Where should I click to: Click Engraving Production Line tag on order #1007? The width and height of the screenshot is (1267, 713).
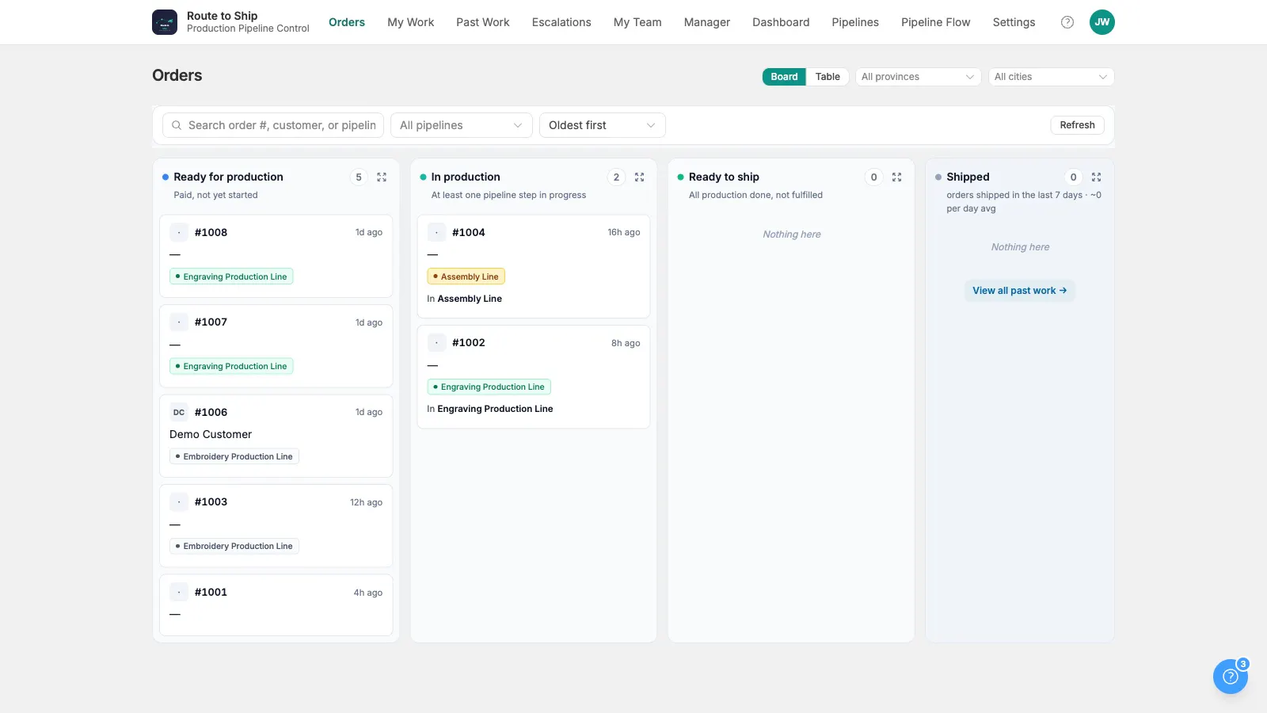231,366
